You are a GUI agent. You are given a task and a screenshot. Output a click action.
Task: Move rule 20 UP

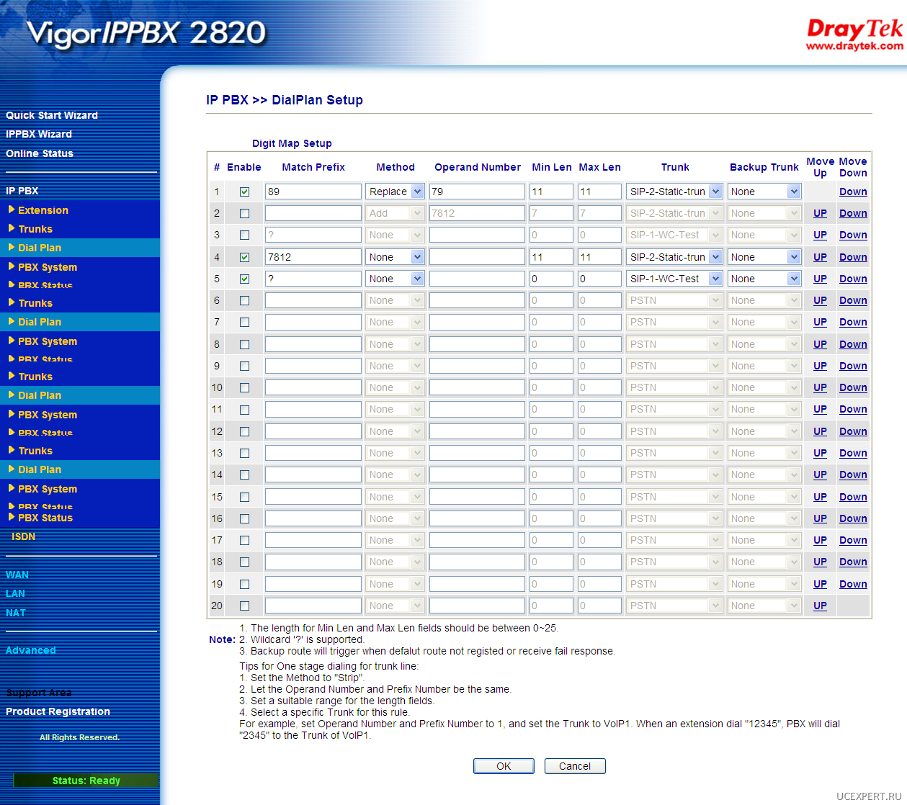click(820, 606)
